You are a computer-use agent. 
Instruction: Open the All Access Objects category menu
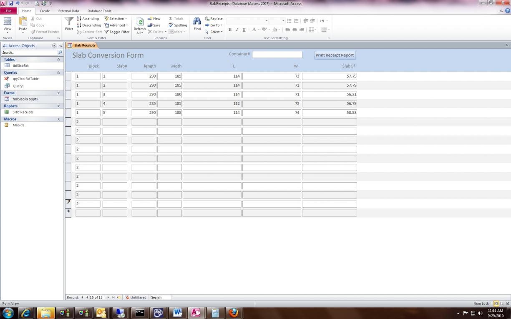[x=54, y=45]
